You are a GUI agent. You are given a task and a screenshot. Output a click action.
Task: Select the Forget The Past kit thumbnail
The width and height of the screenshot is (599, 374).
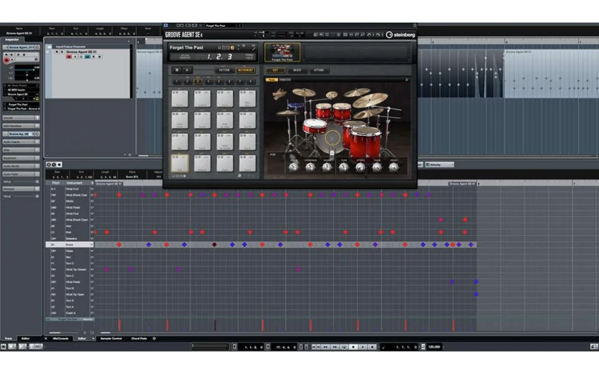(x=282, y=52)
